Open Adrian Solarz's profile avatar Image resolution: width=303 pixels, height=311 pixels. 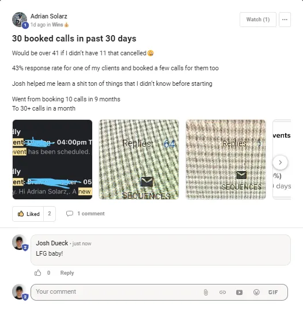[20, 20]
